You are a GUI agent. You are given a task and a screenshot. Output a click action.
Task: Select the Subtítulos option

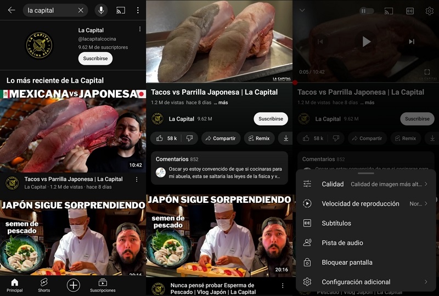(x=365, y=223)
